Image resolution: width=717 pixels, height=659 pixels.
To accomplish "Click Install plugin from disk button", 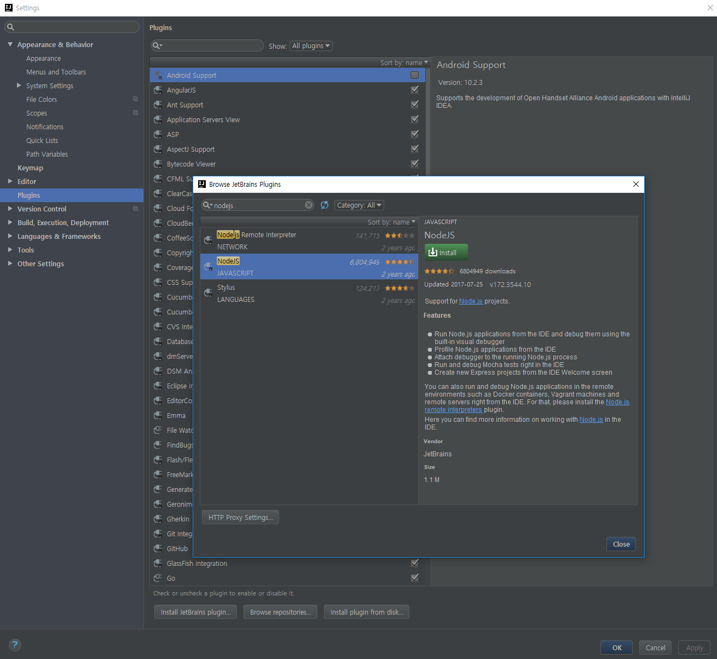I will [367, 612].
